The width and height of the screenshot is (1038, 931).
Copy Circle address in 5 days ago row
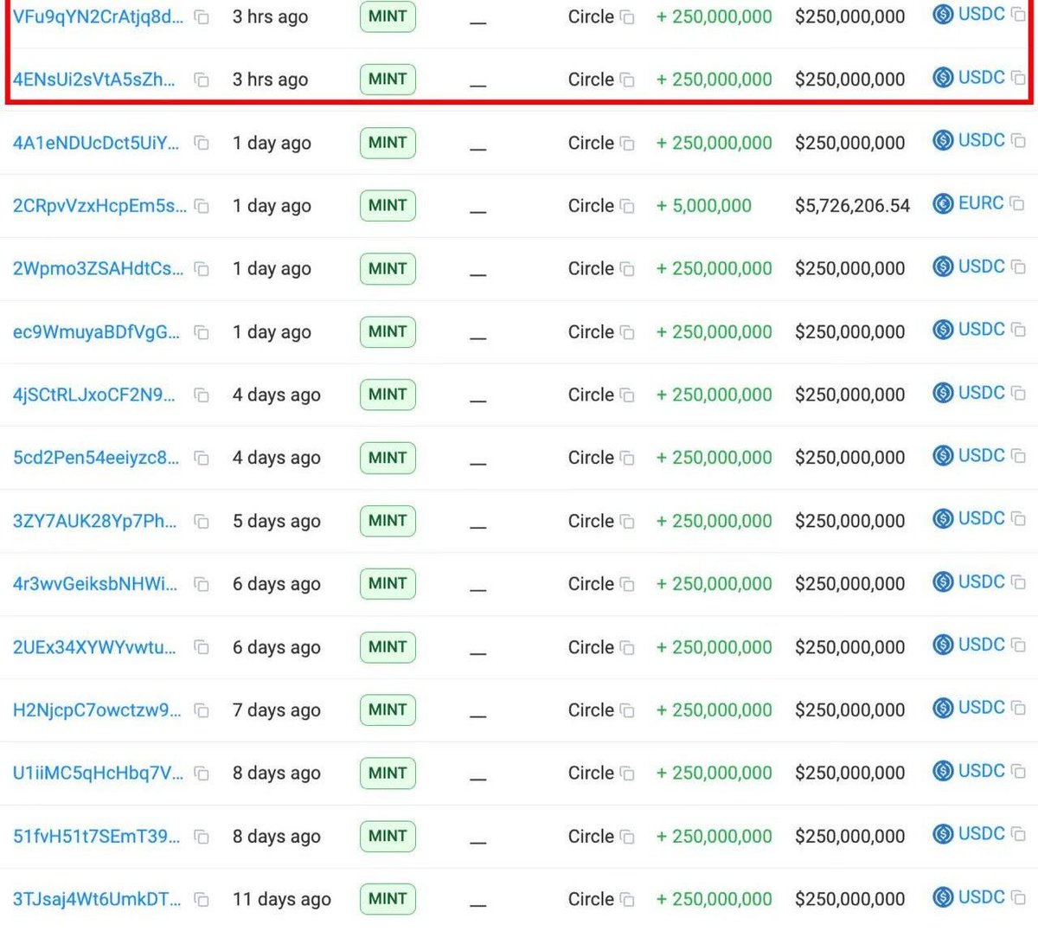click(627, 522)
